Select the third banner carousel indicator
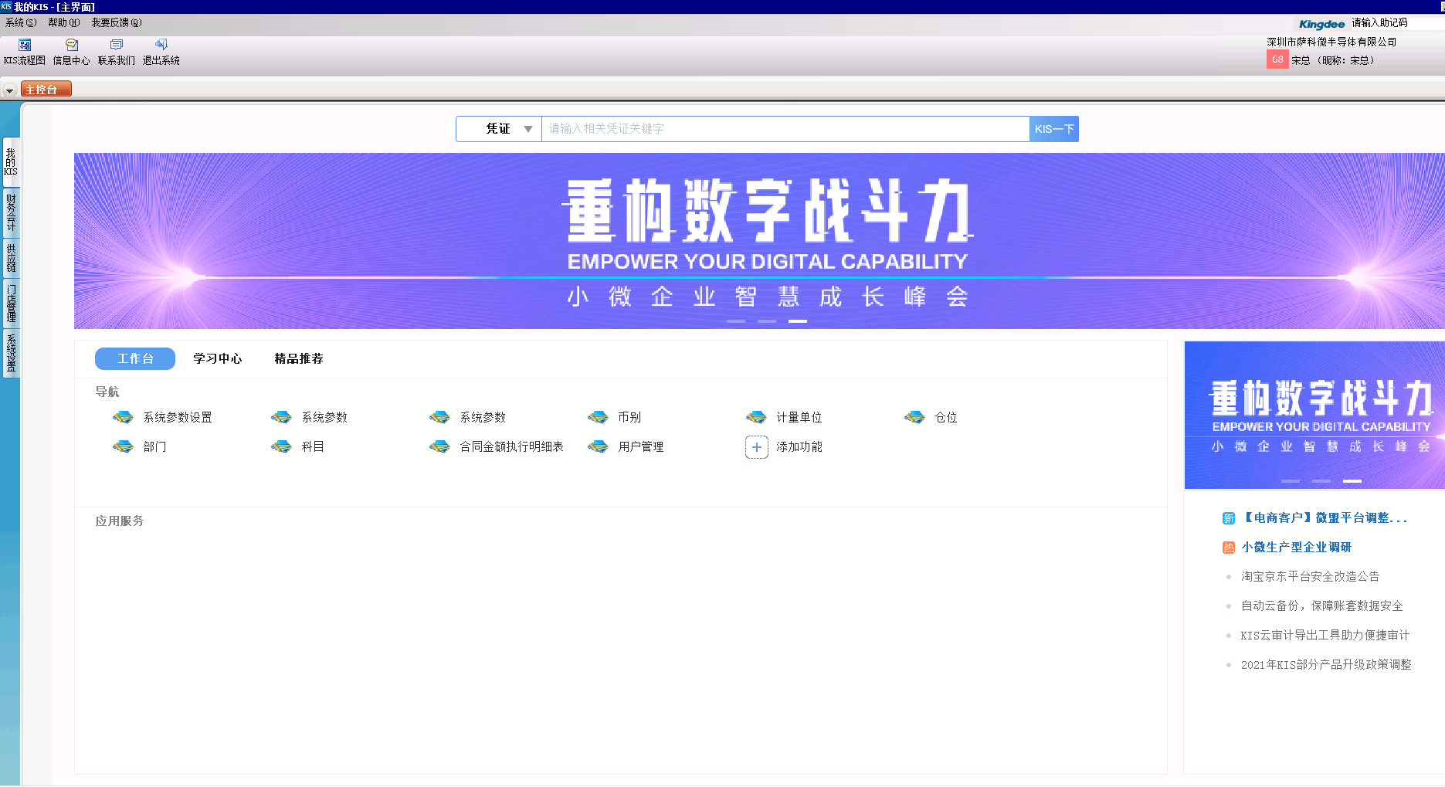 797,321
